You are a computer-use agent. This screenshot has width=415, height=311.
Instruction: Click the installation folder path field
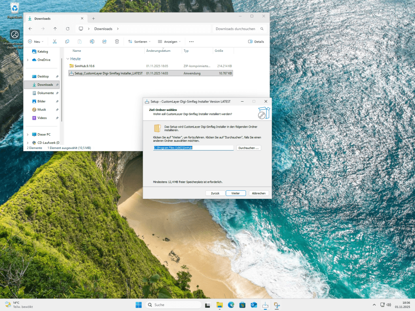[x=193, y=148]
